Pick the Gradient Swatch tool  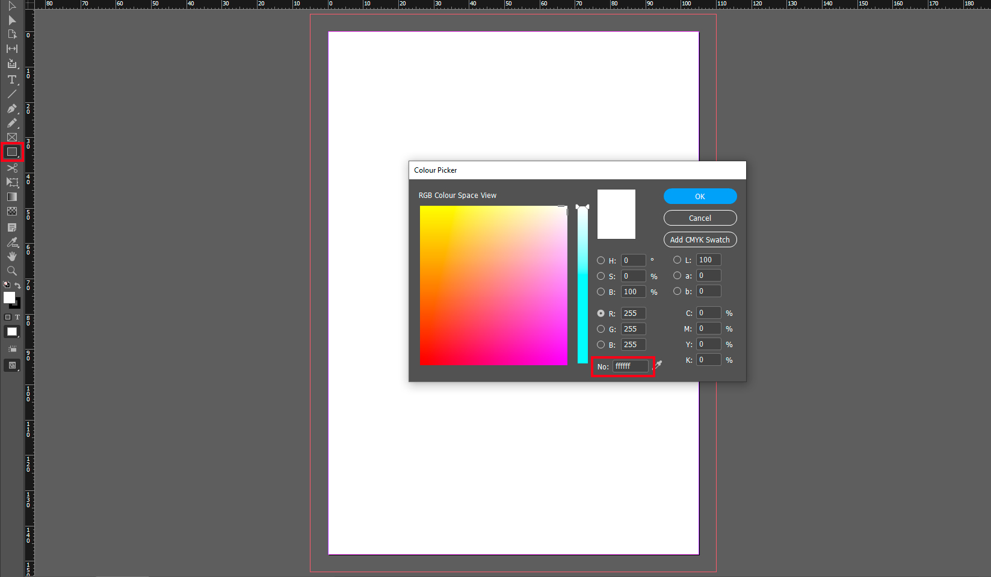click(12, 197)
